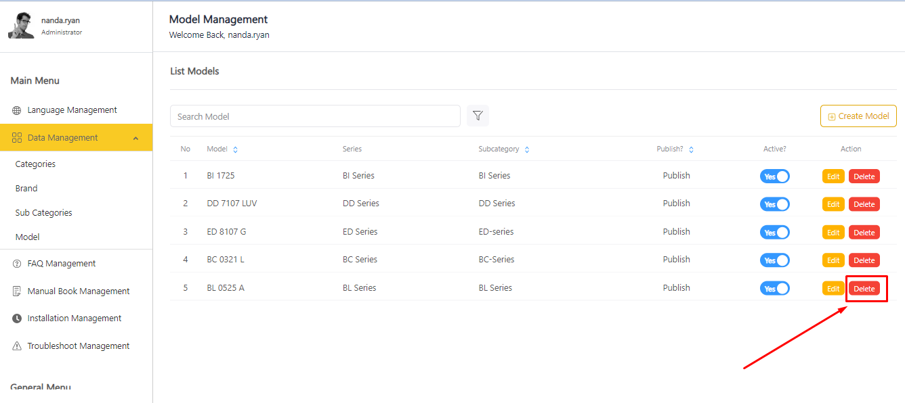Sort by Model column arrows
The height and width of the screenshot is (403, 905).
235,149
